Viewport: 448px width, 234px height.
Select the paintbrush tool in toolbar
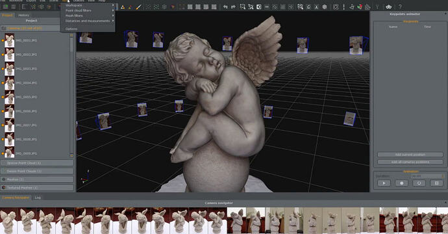pos(138,7)
